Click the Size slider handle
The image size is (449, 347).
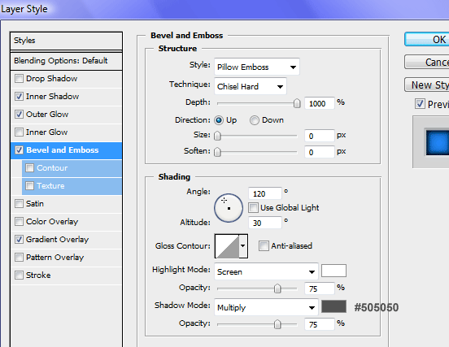(x=217, y=136)
